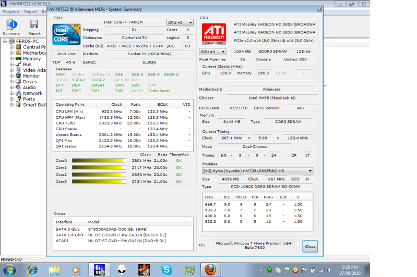Click the Interface column header in Drives
Viewport: 417px width, 277px height.
tap(69, 222)
